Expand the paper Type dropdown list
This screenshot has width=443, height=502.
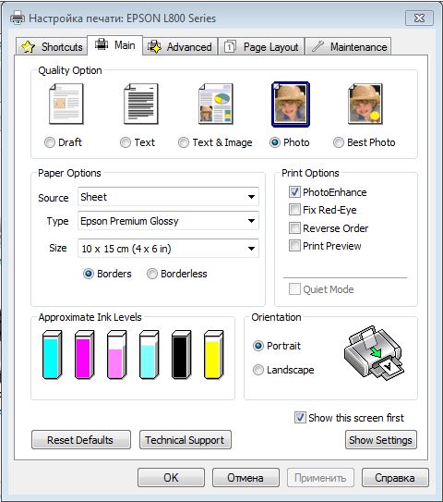point(168,221)
